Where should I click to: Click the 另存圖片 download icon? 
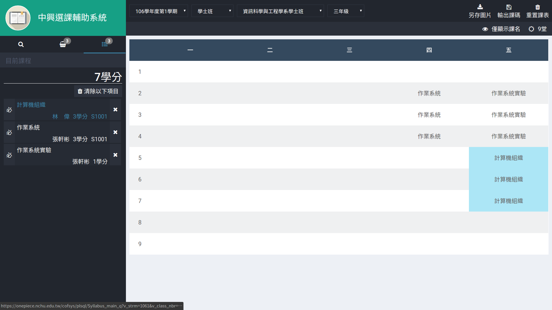click(x=480, y=7)
